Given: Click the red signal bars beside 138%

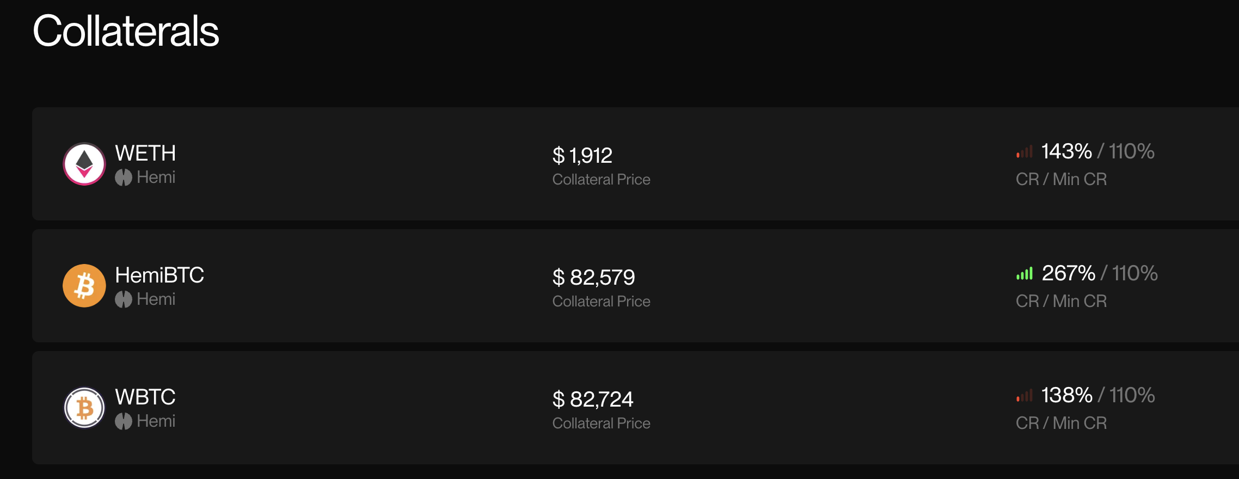Looking at the screenshot, I should [1024, 396].
